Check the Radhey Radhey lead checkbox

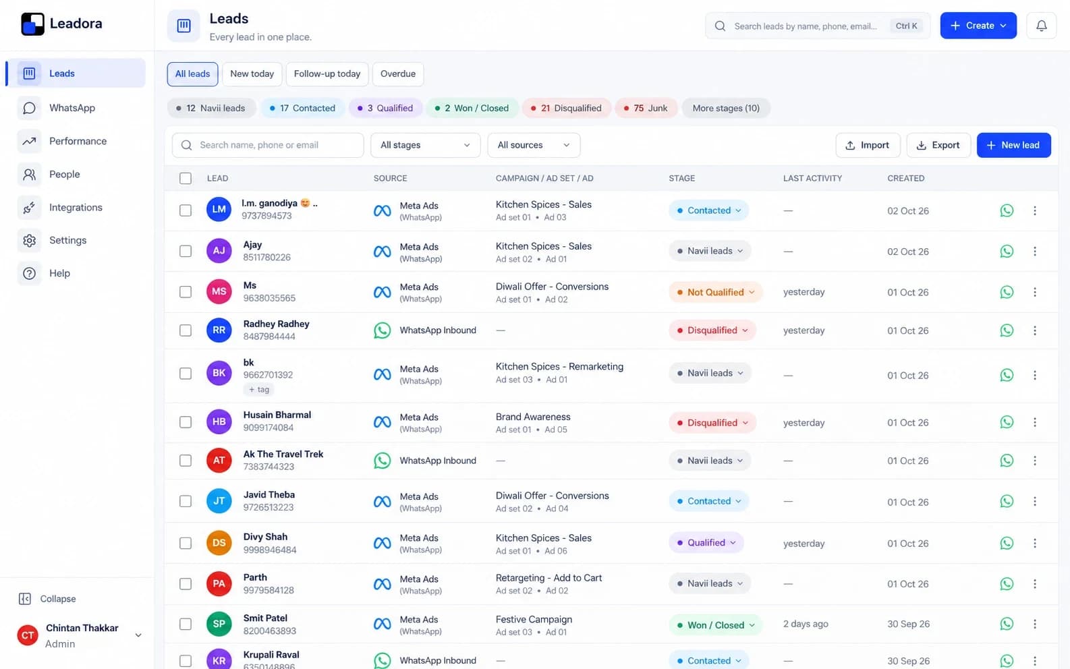(186, 330)
